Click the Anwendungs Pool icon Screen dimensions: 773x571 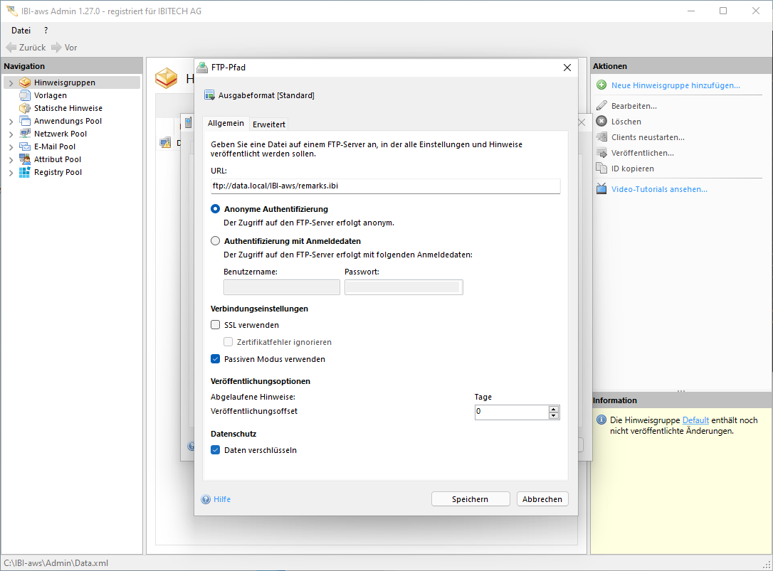(x=25, y=121)
